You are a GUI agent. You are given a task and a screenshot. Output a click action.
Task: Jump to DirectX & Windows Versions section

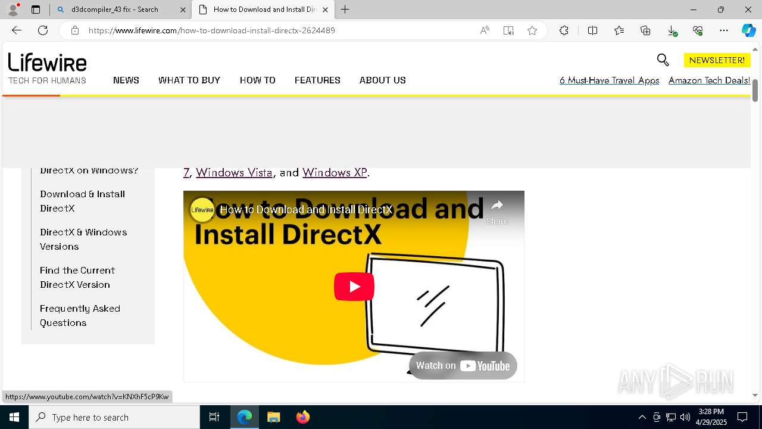point(83,240)
